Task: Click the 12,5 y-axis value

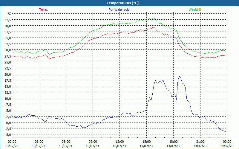Action: tap(8, 92)
